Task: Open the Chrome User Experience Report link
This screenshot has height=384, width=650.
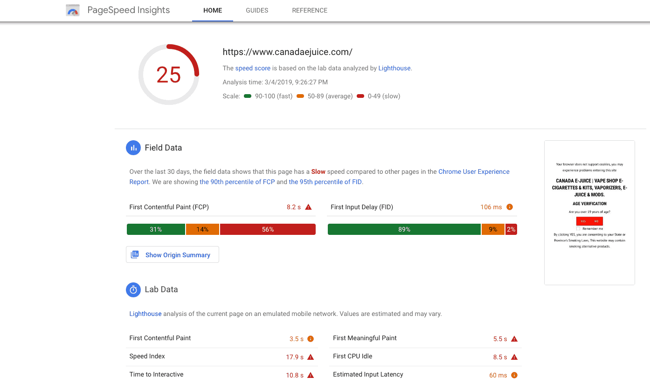Action: point(319,177)
